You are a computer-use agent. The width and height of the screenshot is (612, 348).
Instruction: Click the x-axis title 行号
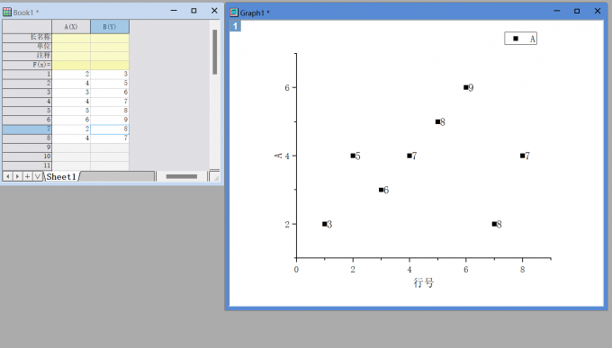click(x=424, y=282)
